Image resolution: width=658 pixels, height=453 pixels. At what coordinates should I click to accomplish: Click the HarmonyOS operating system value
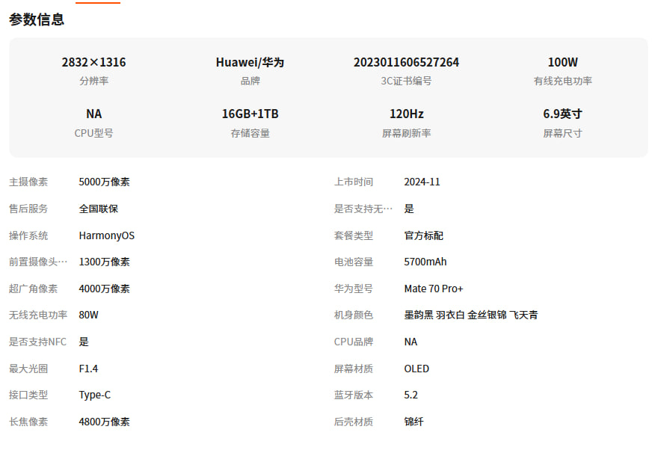pos(107,235)
